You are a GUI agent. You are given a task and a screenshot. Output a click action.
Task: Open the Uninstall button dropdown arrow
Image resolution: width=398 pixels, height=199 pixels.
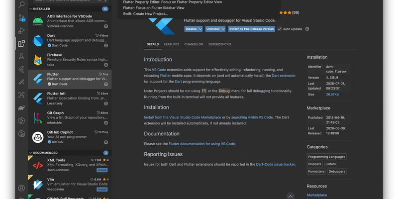tap(223, 29)
